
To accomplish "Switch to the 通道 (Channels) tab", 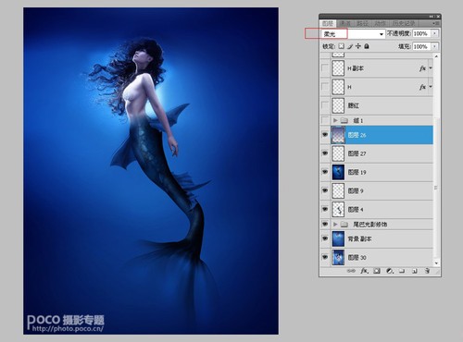I will [344, 23].
